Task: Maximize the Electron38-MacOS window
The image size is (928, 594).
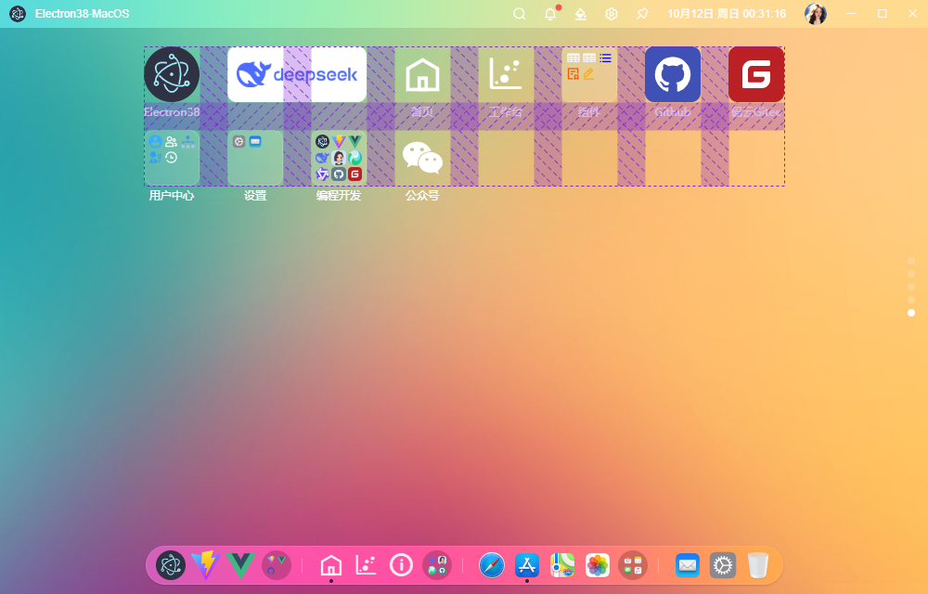Action: [883, 14]
